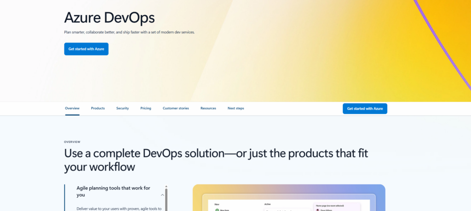The image size is (471, 211).
Task: Open the Security tab
Action: click(122, 108)
